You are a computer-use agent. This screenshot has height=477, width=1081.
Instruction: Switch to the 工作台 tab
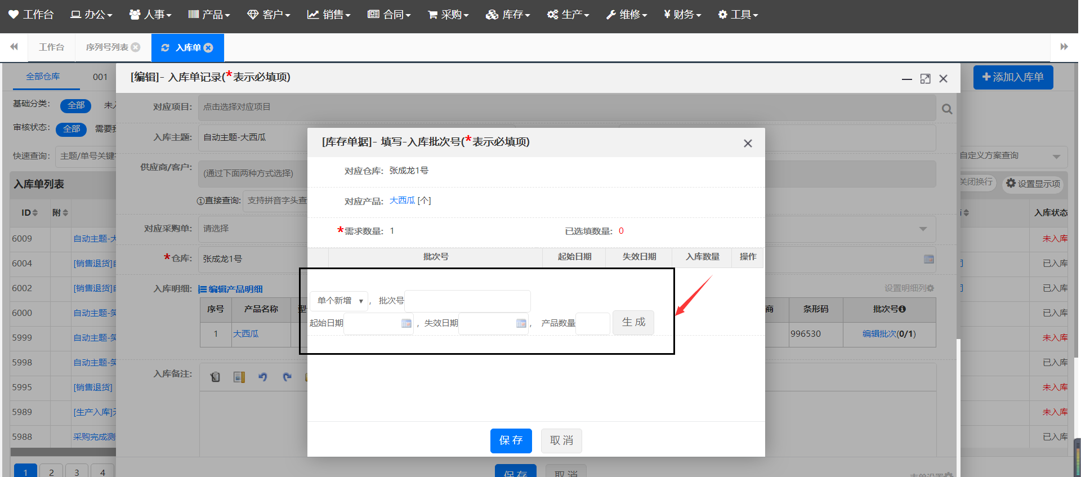tap(51, 47)
